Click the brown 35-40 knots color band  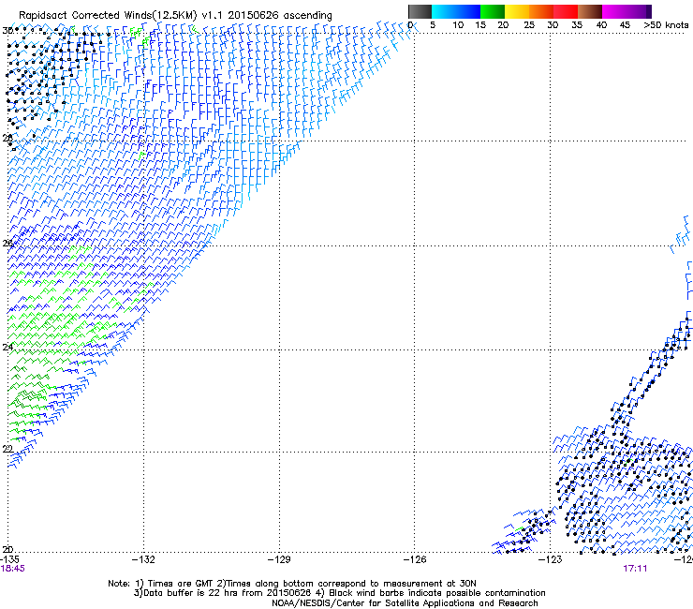[590, 11]
